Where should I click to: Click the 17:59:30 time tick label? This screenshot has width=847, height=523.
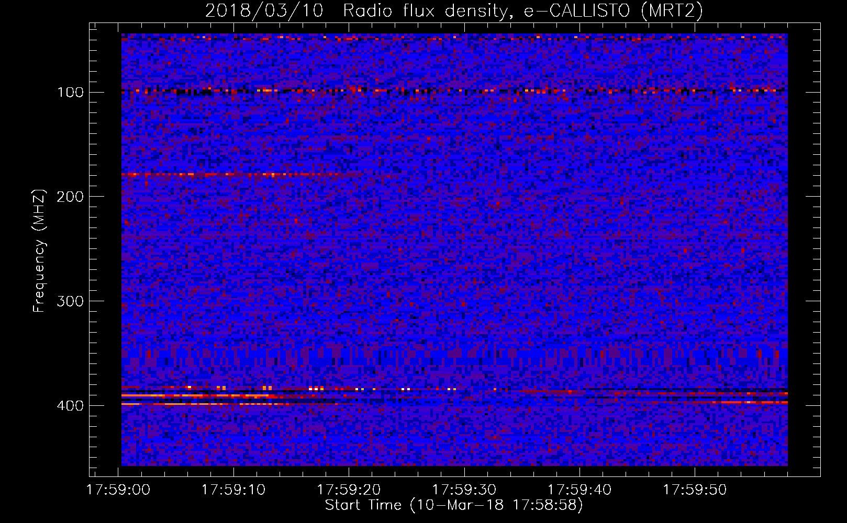click(464, 490)
